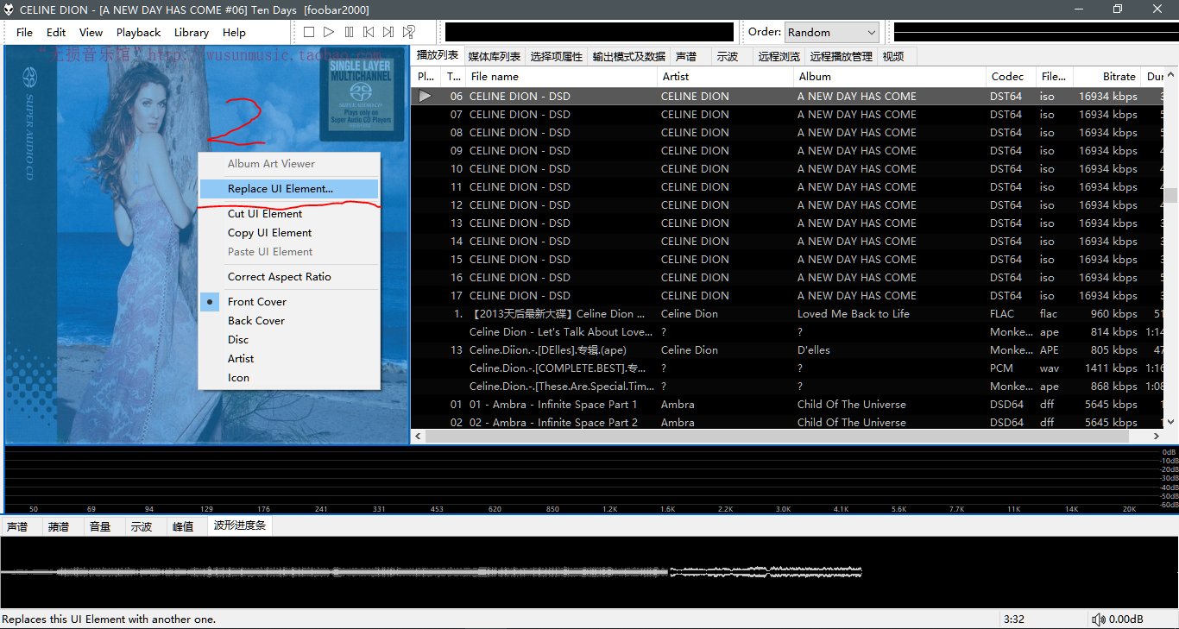Expand the Library menu

point(191,33)
